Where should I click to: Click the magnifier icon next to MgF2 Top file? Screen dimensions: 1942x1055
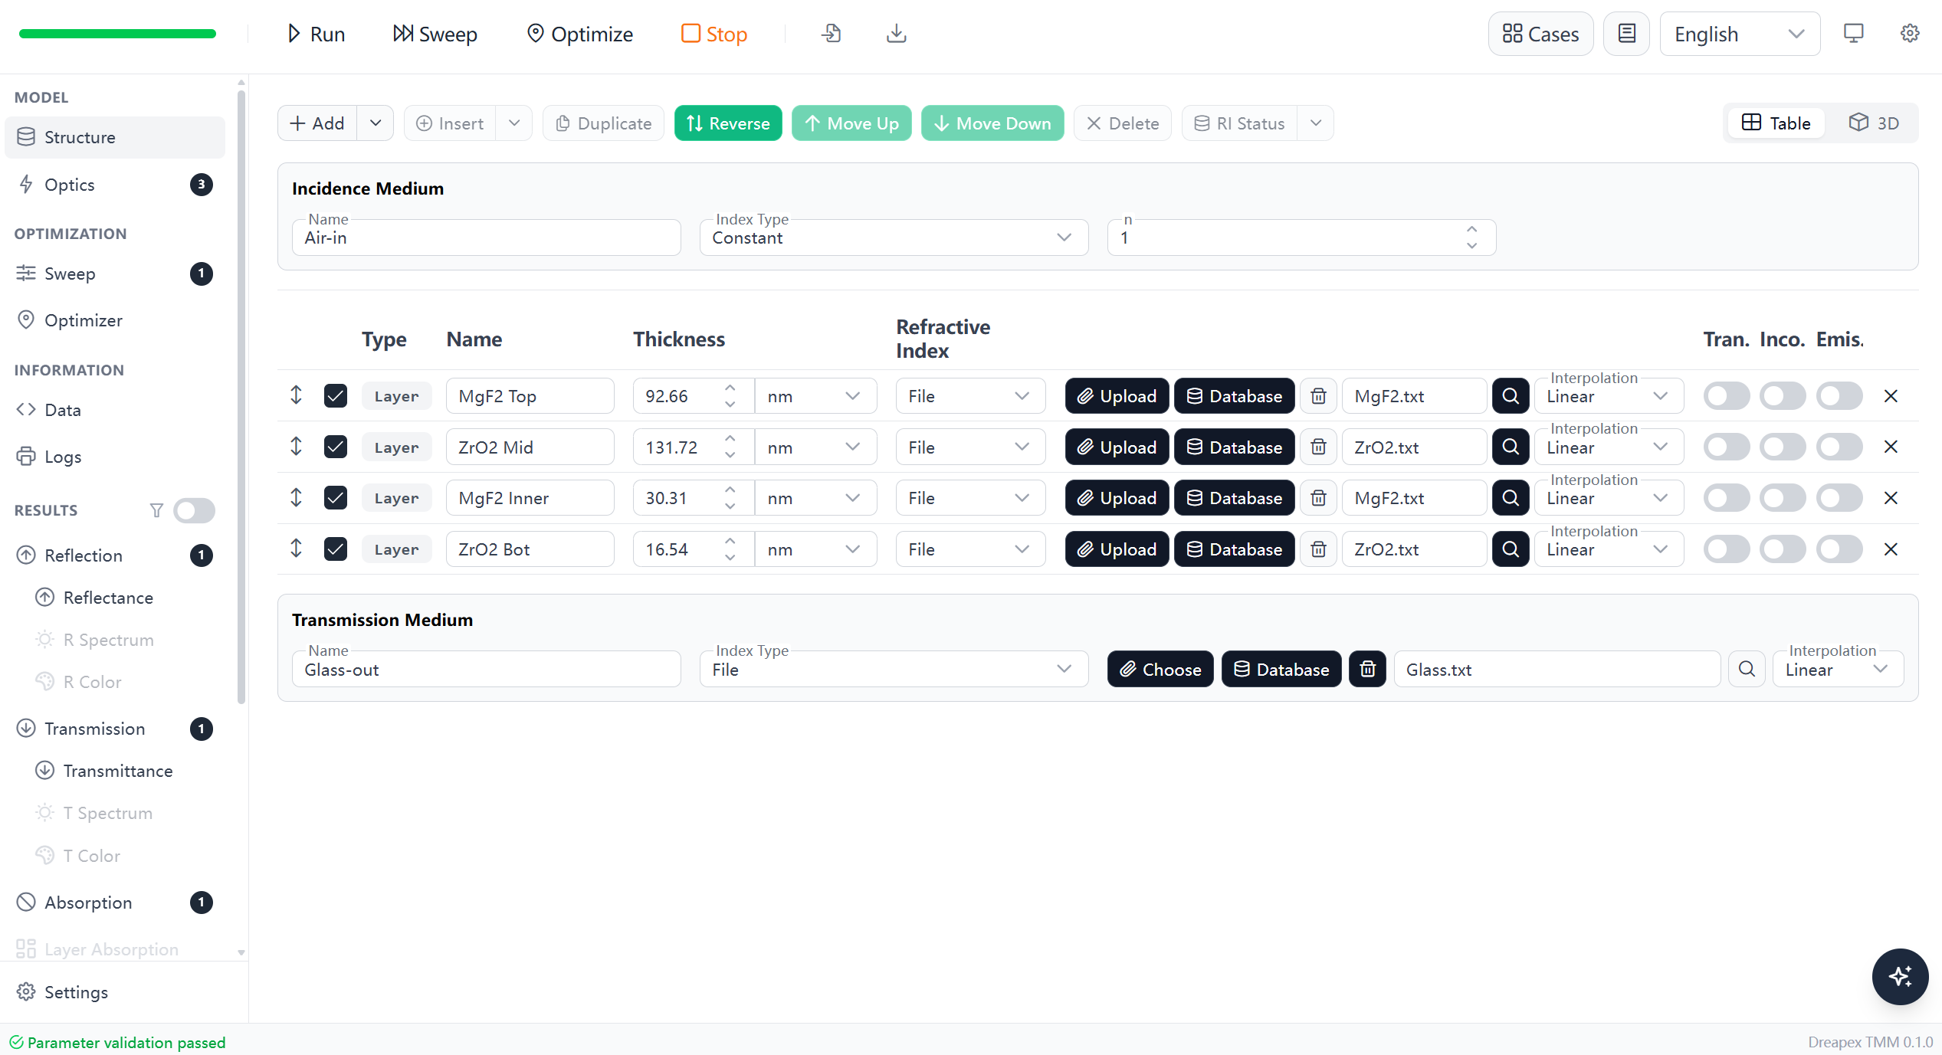[x=1511, y=396]
